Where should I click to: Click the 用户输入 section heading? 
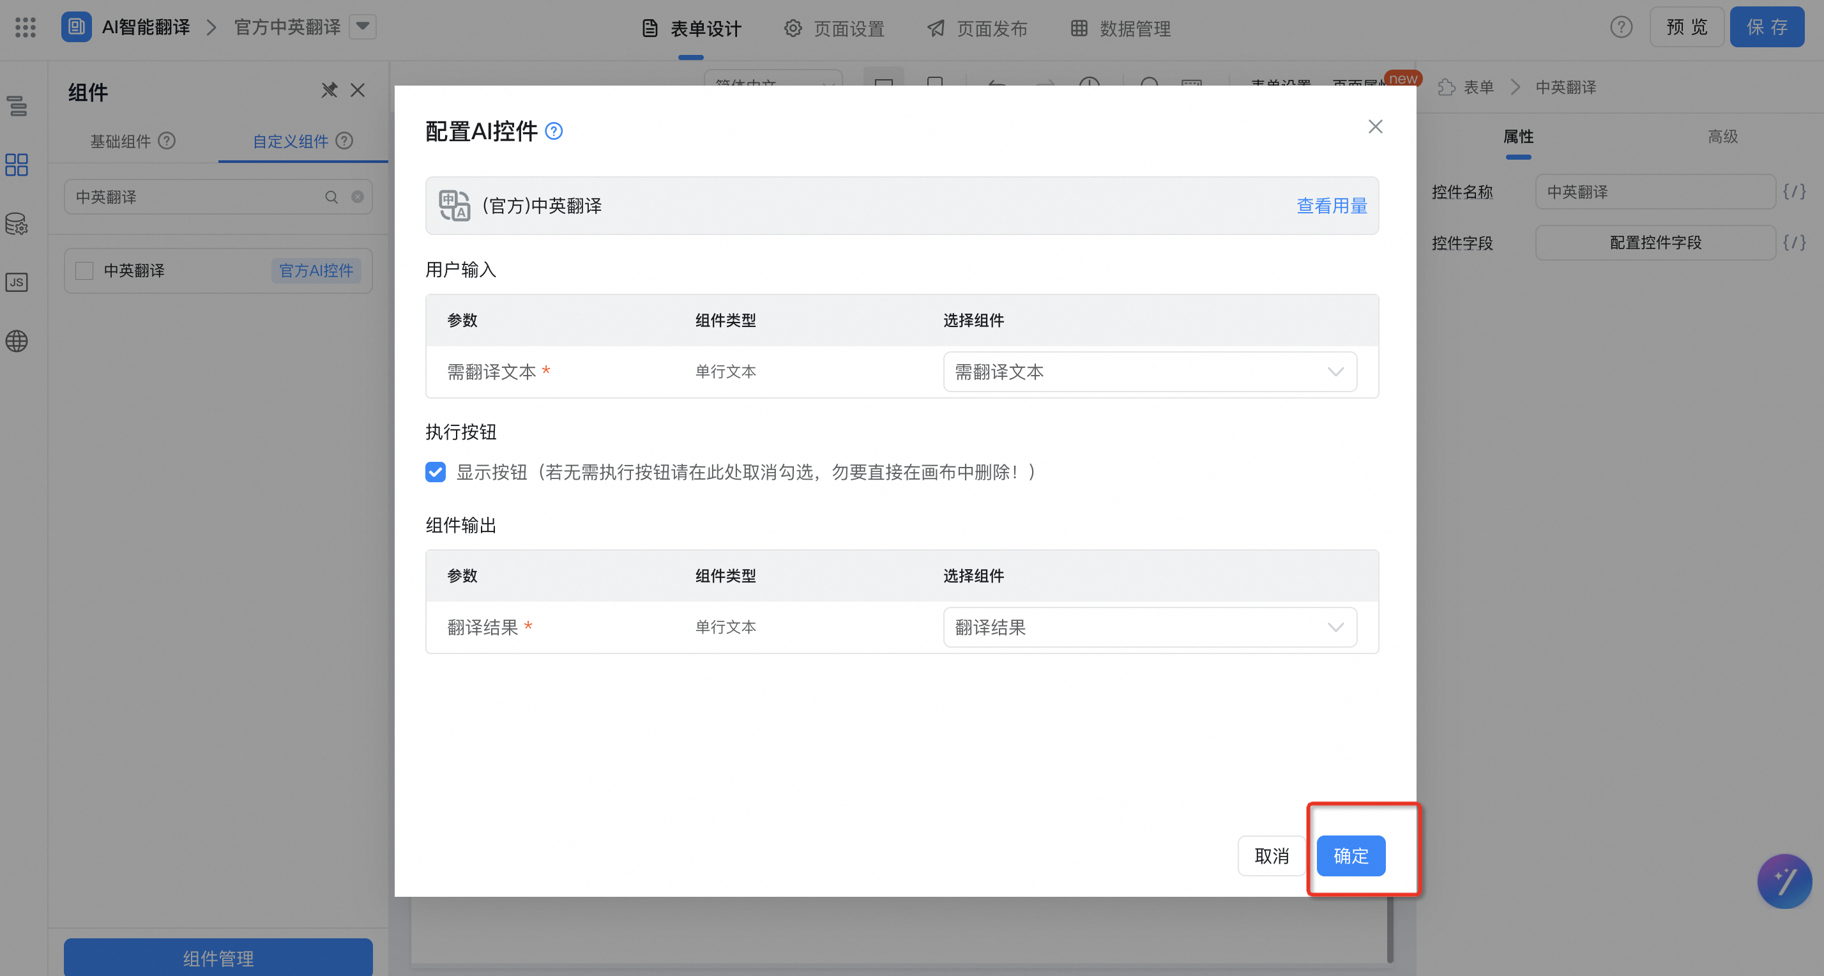pos(461,270)
